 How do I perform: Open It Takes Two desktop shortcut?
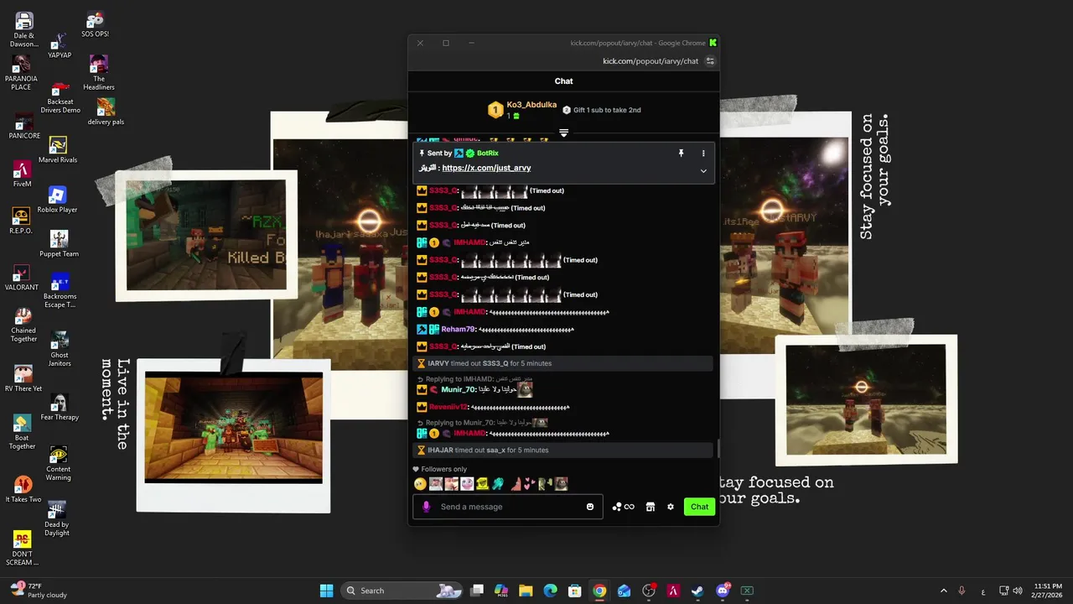[x=23, y=489]
